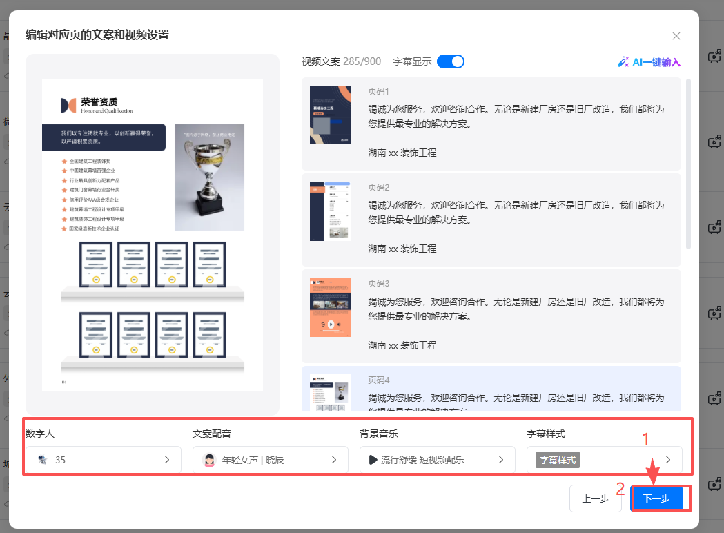Click the 上一步 button
Viewport: 724px width, 533px height.
(x=595, y=498)
